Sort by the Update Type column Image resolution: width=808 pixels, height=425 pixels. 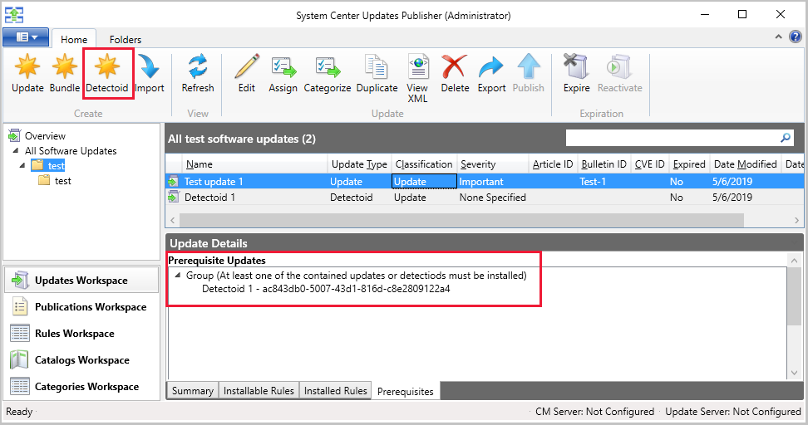(x=359, y=164)
